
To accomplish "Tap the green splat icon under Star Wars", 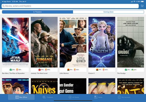I will (x=11, y=70).
